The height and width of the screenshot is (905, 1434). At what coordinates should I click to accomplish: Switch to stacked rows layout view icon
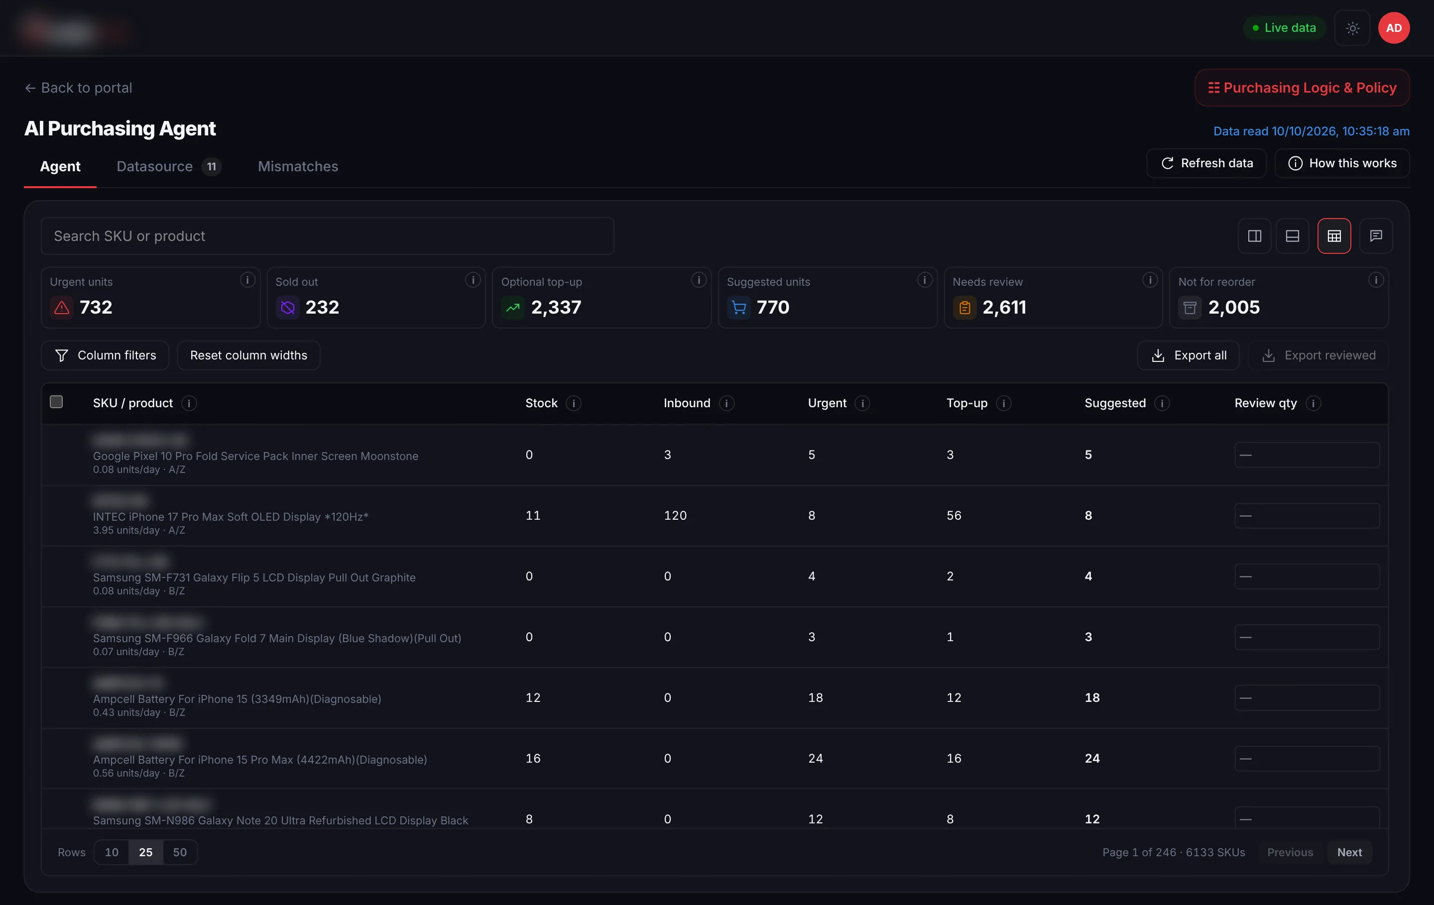point(1292,236)
